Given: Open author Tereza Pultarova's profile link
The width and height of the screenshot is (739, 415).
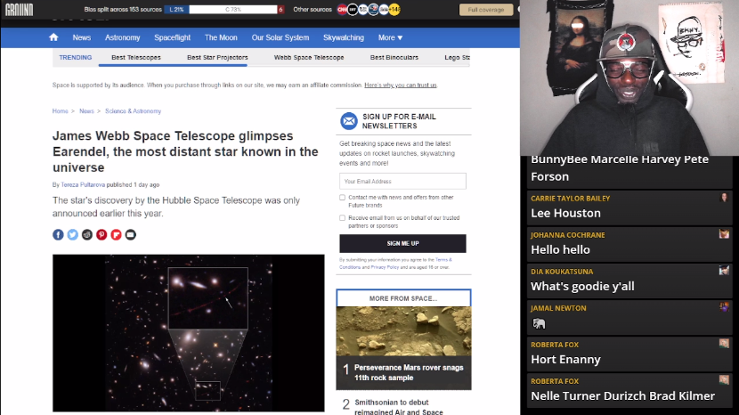Looking at the screenshot, I should 84,184.
